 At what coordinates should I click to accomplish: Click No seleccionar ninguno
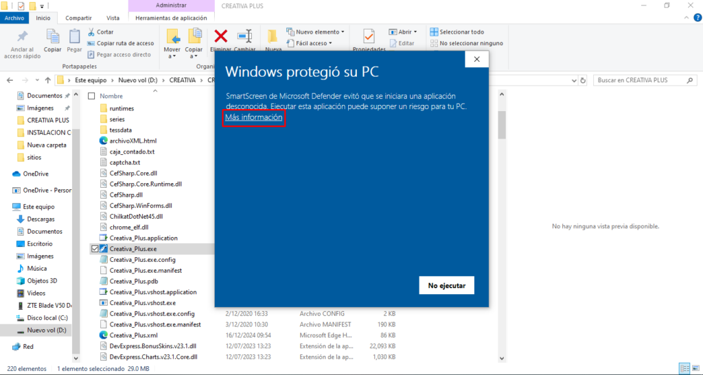(466, 43)
